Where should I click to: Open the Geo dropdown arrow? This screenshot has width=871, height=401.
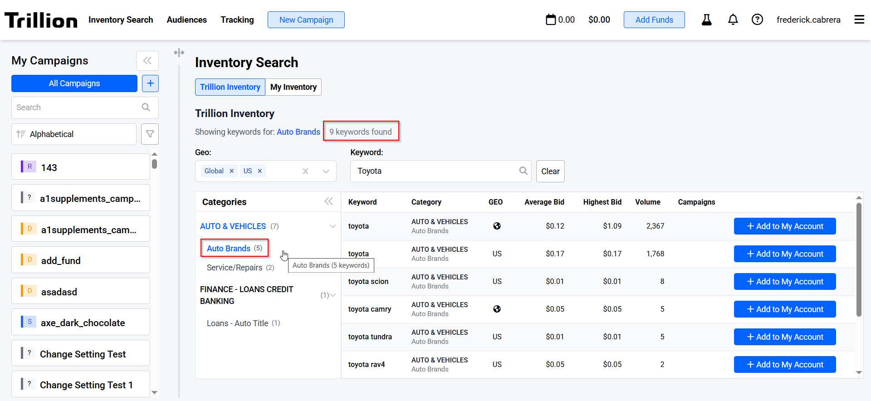326,171
